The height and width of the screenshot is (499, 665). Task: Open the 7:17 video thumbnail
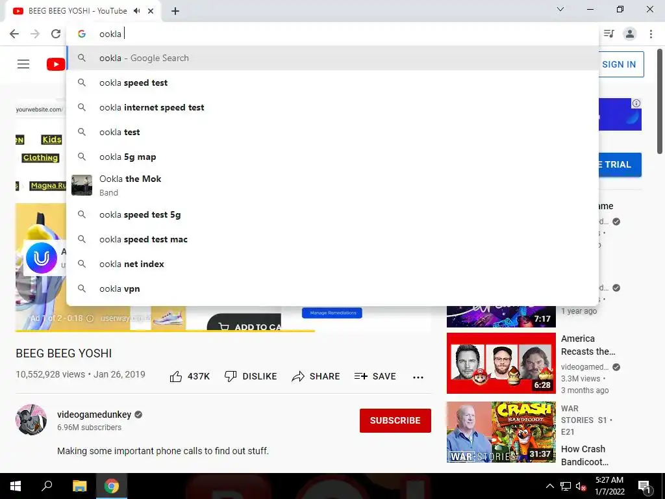(501, 316)
